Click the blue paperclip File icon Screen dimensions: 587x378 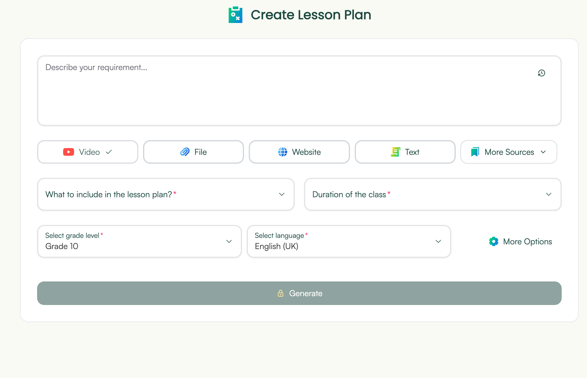pos(185,152)
